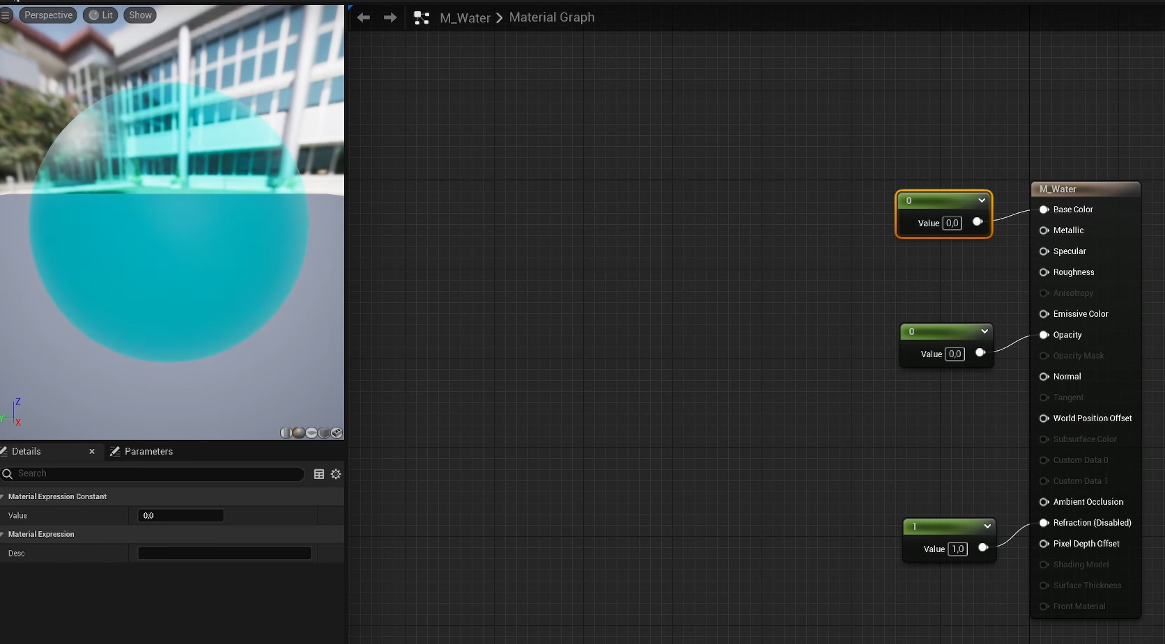Click the Roughness input pin on M_Water
Image resolution: width=1165 pixels, height=644 pixels.
click(x=1044, y=272)
